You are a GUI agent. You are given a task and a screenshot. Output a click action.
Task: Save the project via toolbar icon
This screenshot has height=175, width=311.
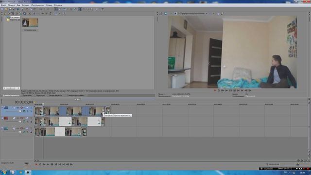10,9
